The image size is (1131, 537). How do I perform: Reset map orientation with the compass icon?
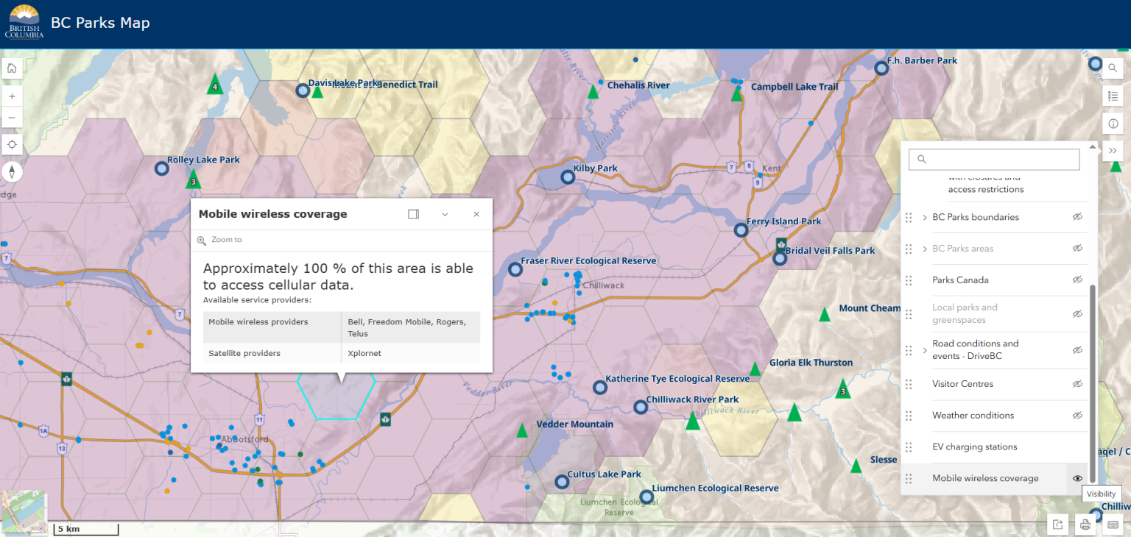[x=12, y=171]
